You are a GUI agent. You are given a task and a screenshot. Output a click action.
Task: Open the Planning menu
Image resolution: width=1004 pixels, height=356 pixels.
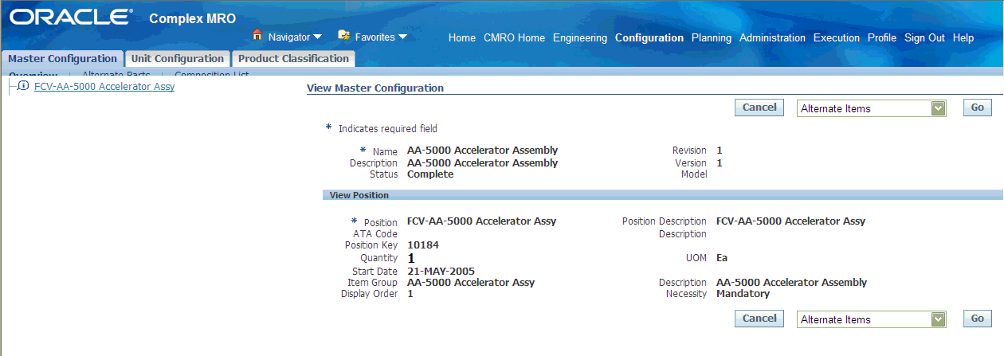coord(712,37)
